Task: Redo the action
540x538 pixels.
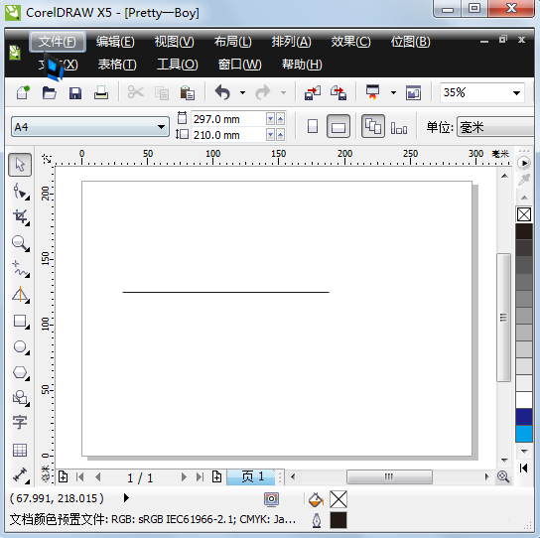Action: [x=263, y=92]
